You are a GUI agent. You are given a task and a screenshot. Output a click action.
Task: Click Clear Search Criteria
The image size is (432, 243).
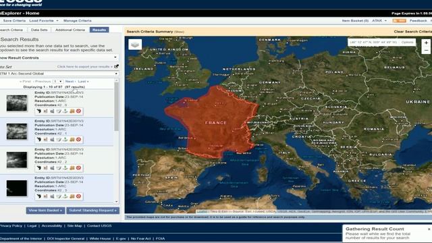pos(412,32)
